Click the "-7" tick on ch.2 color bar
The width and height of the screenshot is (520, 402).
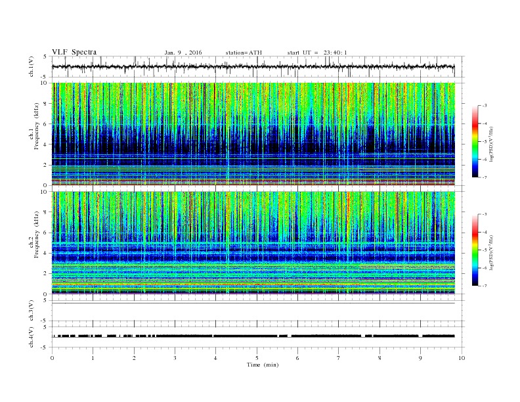coord(485,286)
